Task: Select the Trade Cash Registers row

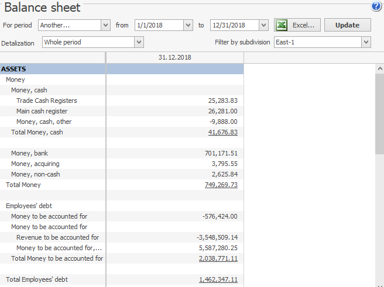Action: tap(46, 101)
